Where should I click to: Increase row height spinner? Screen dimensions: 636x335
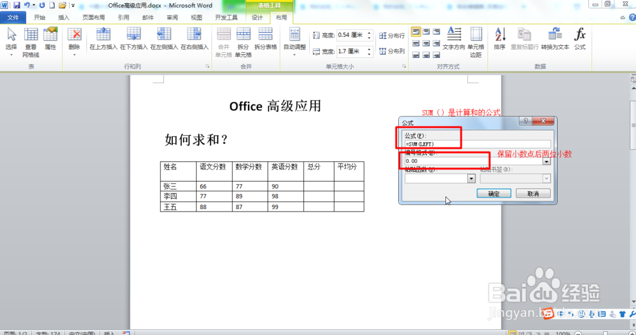click(369, 33)
